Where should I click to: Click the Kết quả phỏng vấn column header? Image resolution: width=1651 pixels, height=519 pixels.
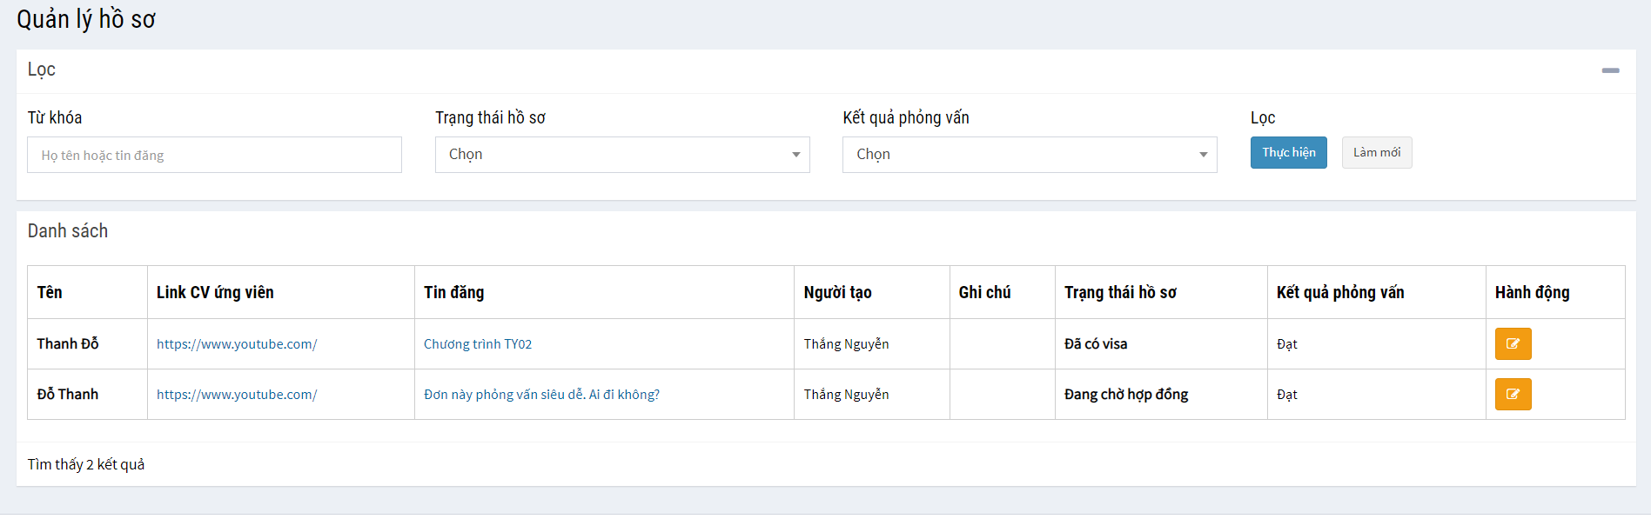[x=1339, y=293]
